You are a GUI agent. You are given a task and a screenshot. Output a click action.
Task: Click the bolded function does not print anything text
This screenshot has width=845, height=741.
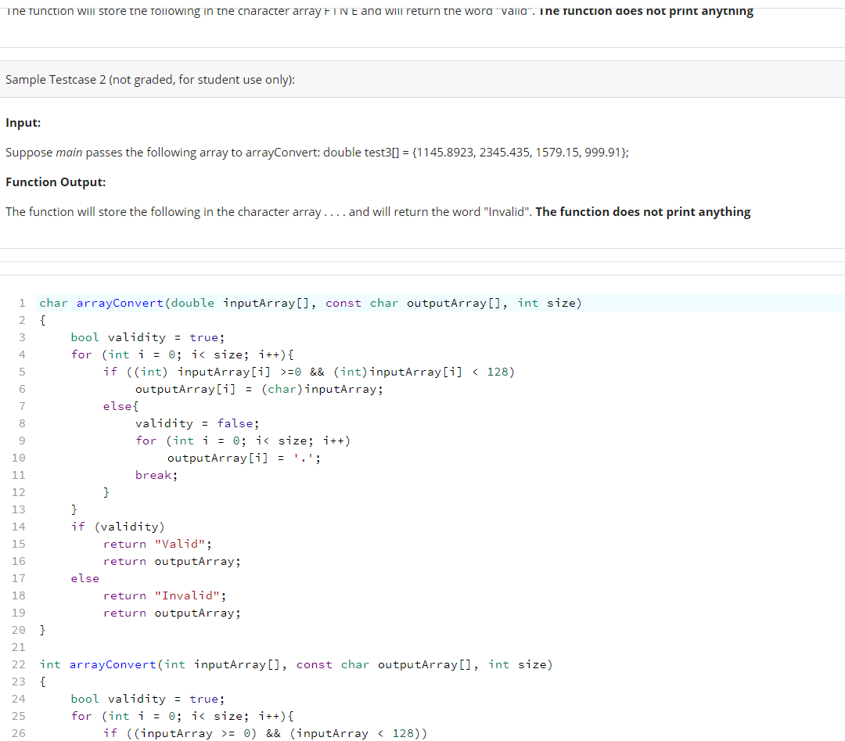(642, 211)
